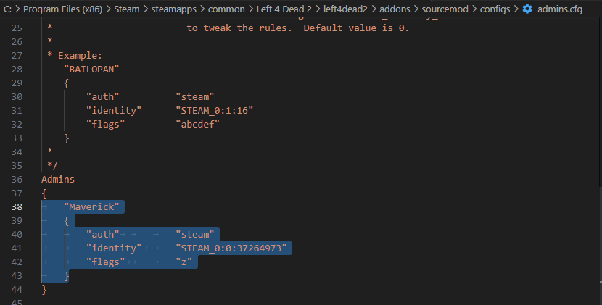Screen dimensions: 602x305
Task: Click the "BAILOPAN" example name
Action: click(x=91, y=69)
